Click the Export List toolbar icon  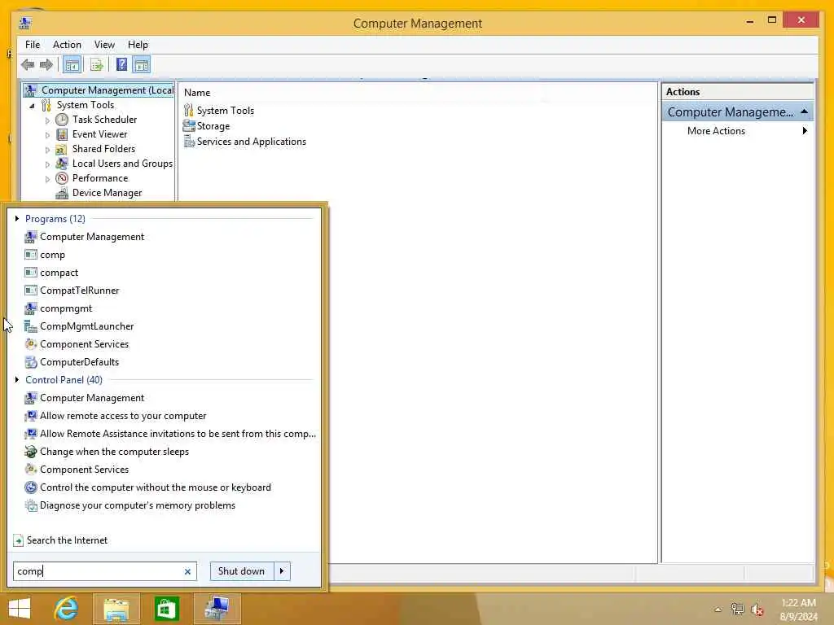coord(96,65)
